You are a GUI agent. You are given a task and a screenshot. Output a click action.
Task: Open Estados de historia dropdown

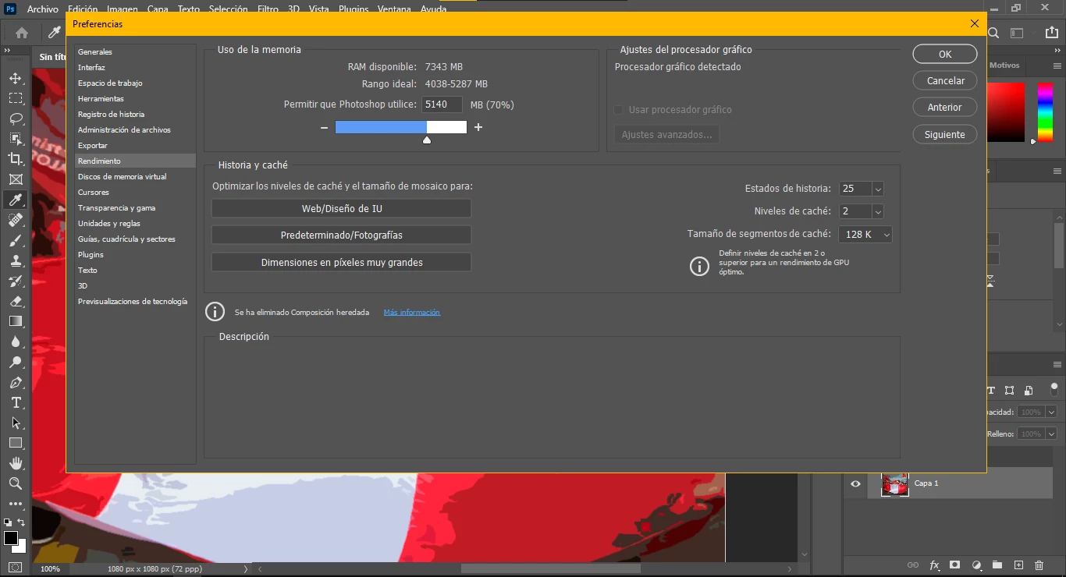coord(878,189)
